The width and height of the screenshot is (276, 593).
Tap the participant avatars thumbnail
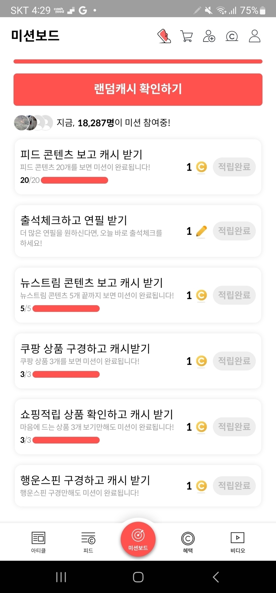(33, 123)
